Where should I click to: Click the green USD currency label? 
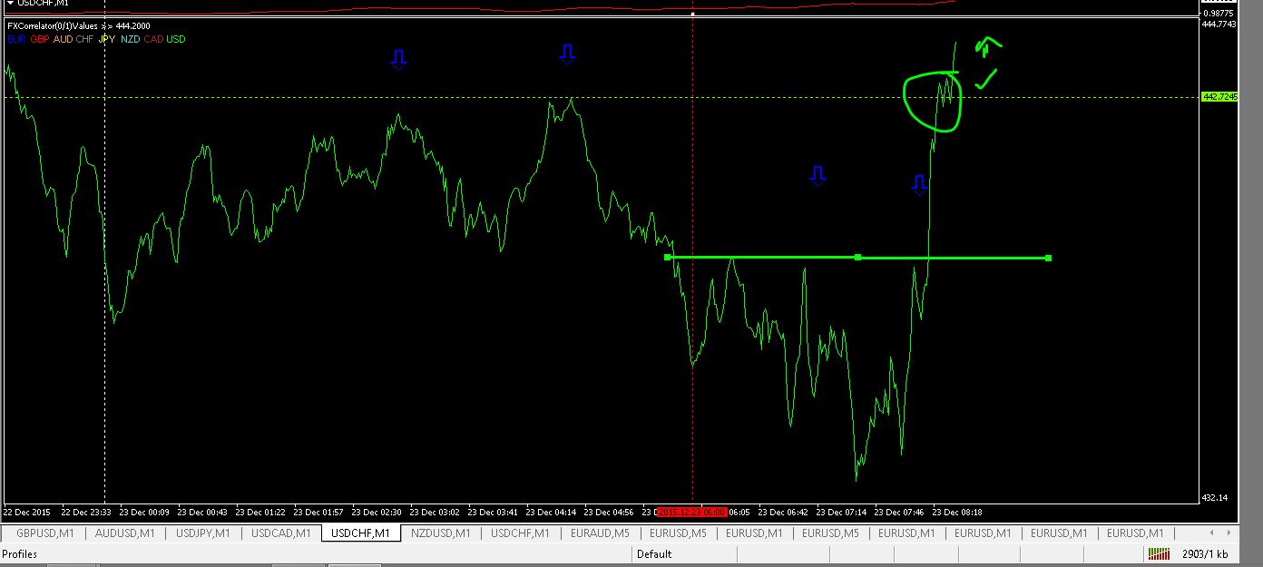[x=176, y=39]
